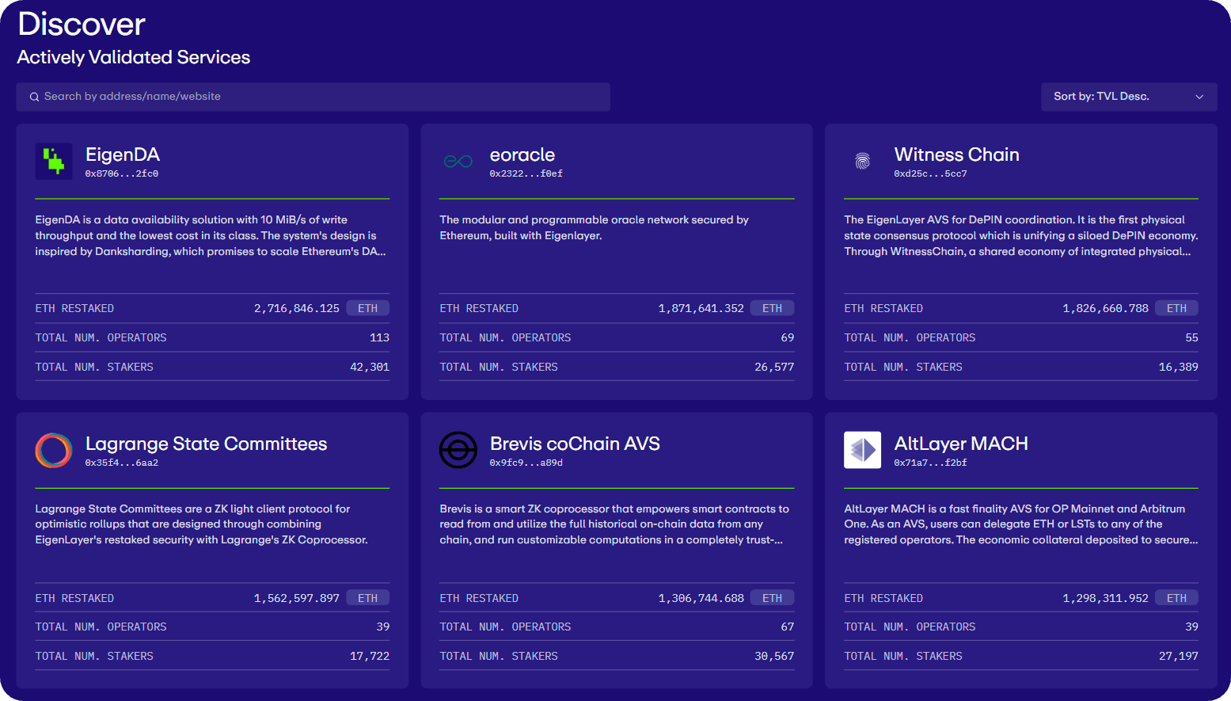Image resolution: width=1231 pixels, height=701 pixels.
Task: Click the Discover page heading
Action: pos(82,24)
